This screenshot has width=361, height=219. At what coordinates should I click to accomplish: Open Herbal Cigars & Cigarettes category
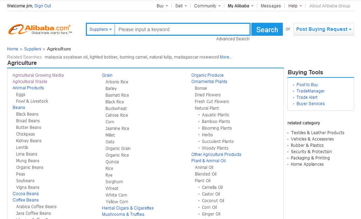point(128,208)
